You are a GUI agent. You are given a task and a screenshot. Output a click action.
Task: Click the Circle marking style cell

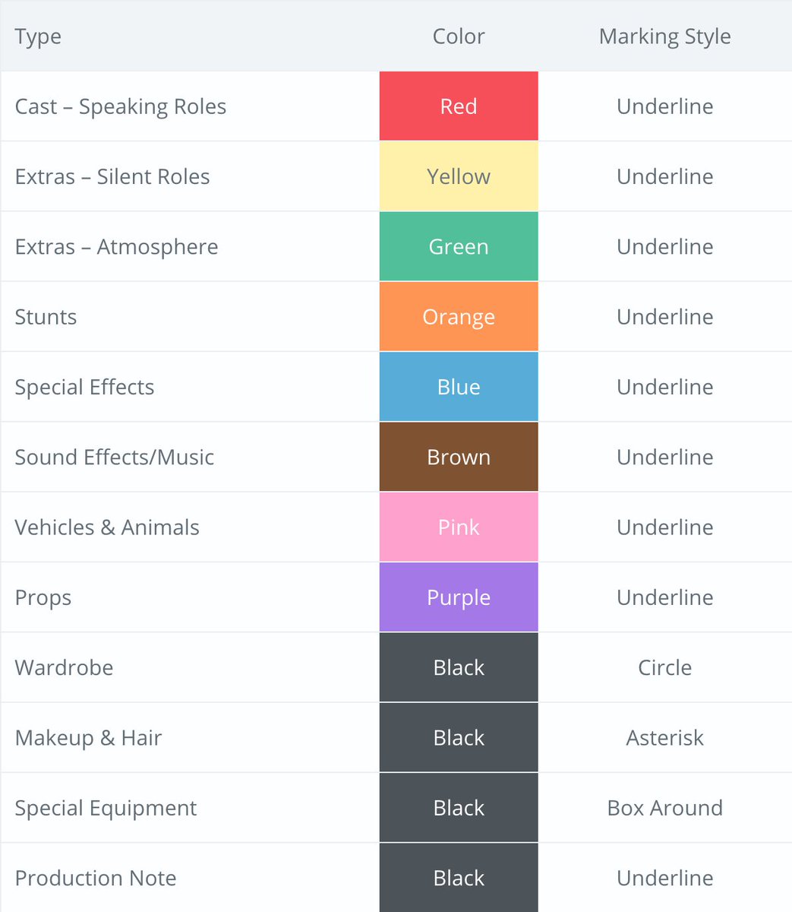click(665, 667)
